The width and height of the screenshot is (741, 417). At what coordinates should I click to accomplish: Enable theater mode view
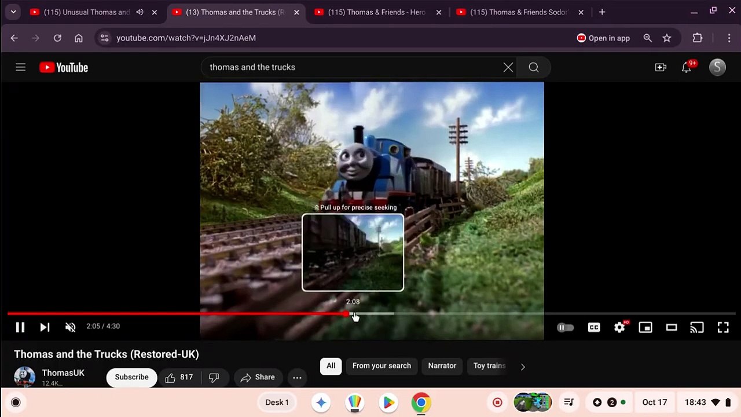point(672,328)
